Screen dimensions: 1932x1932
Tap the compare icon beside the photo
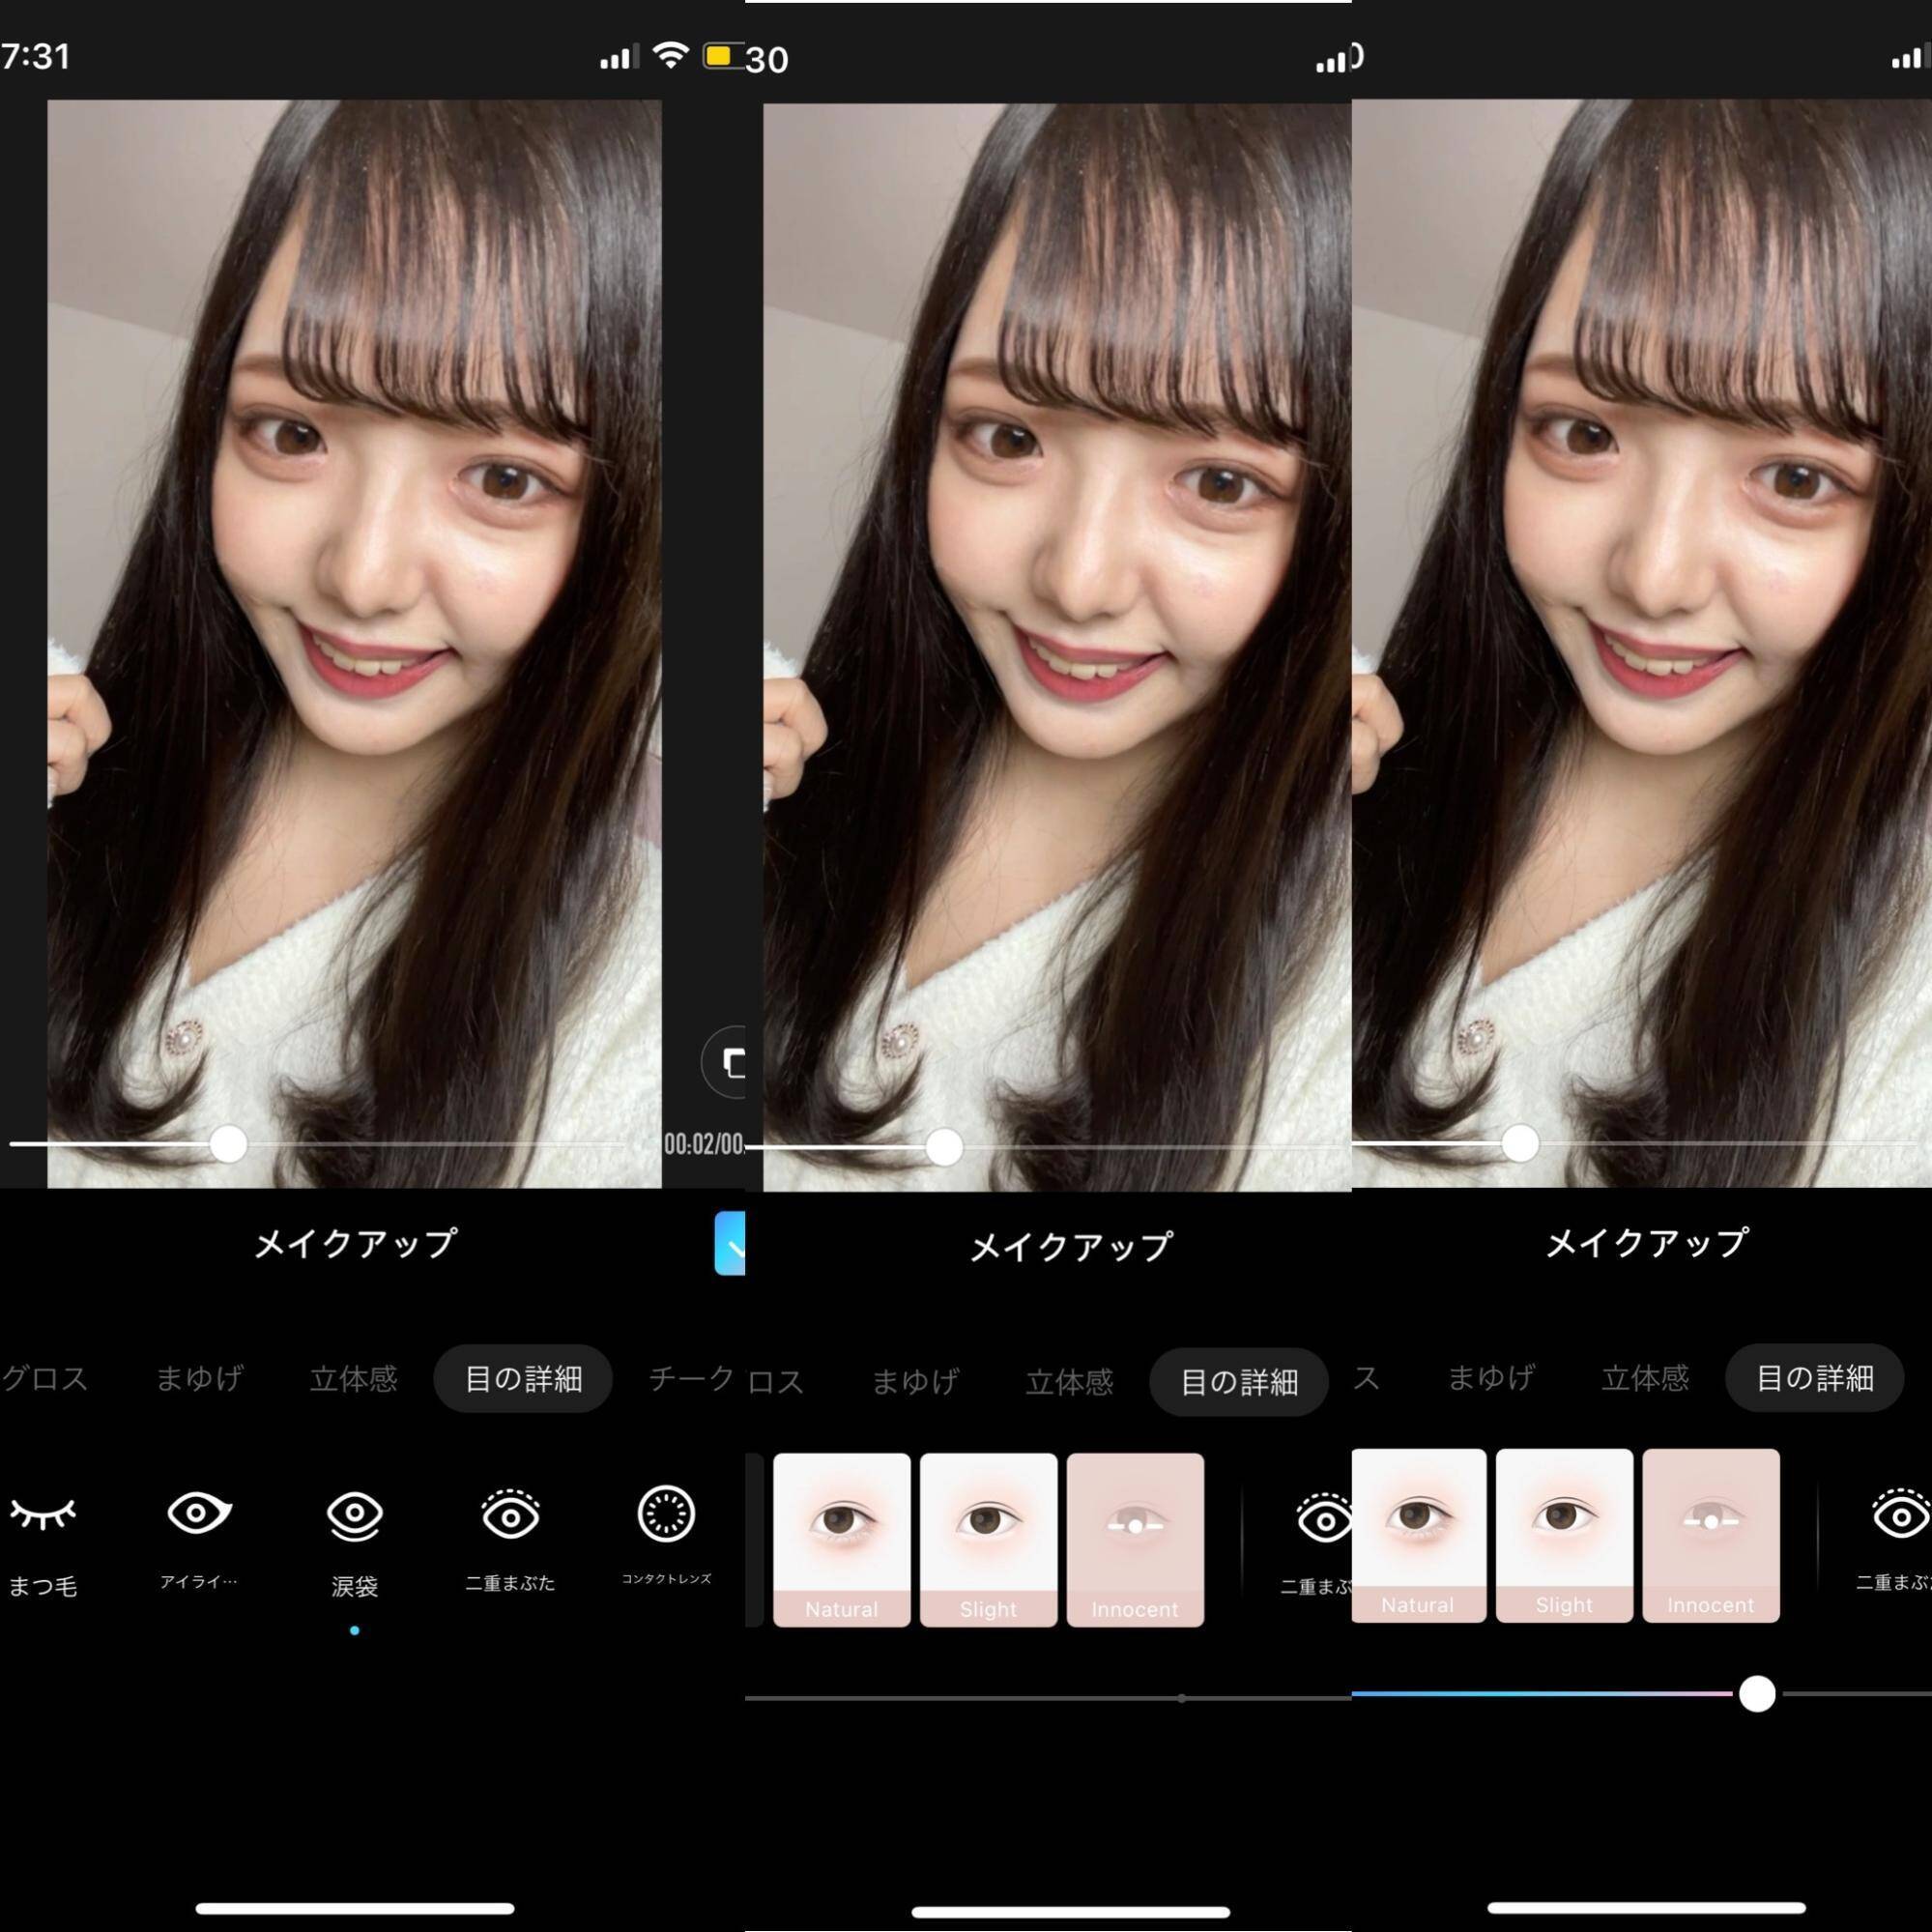730,1062
